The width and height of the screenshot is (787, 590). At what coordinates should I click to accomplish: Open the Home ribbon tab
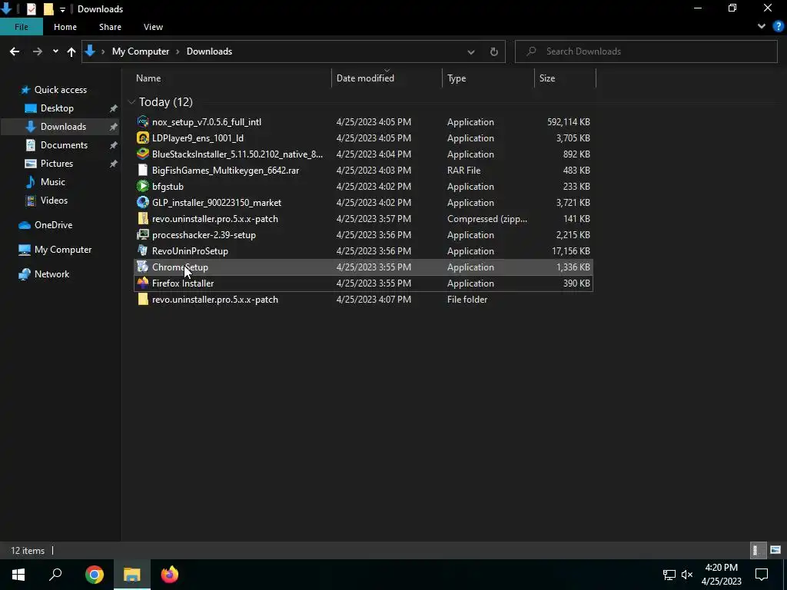coord(65,27)
